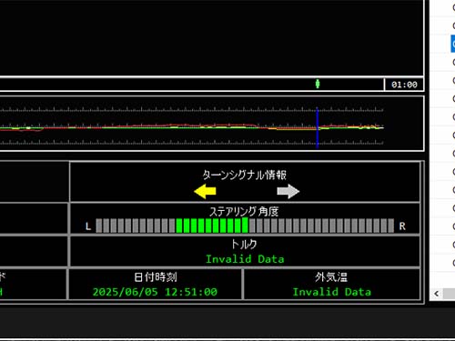Viewport: 455px width, 341px height.
Task: Click the Invalid Data value under トルク
Action: [245, 259]
